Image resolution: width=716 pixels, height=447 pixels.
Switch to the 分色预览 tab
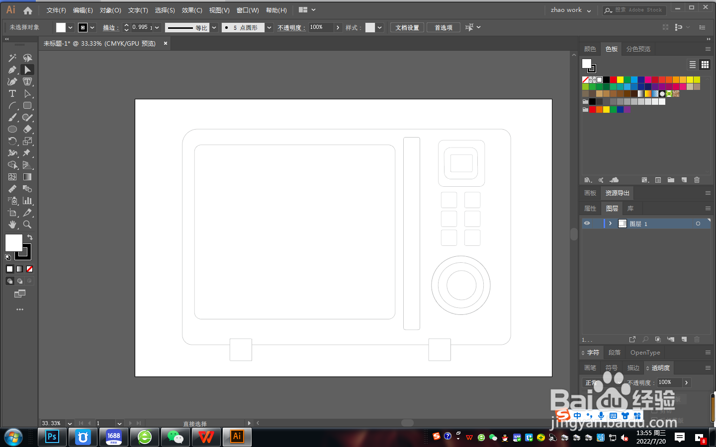click(638, 49)
